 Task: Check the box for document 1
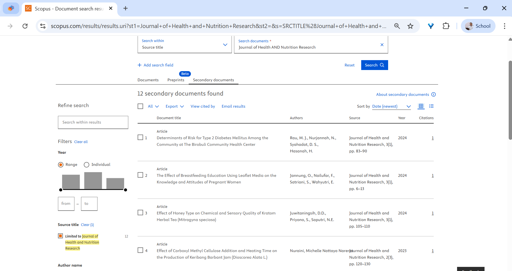click(x=140, y=138)
